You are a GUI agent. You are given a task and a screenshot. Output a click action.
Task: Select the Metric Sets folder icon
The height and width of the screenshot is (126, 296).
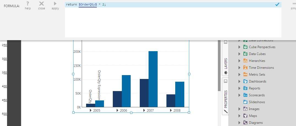click(245, 75)
